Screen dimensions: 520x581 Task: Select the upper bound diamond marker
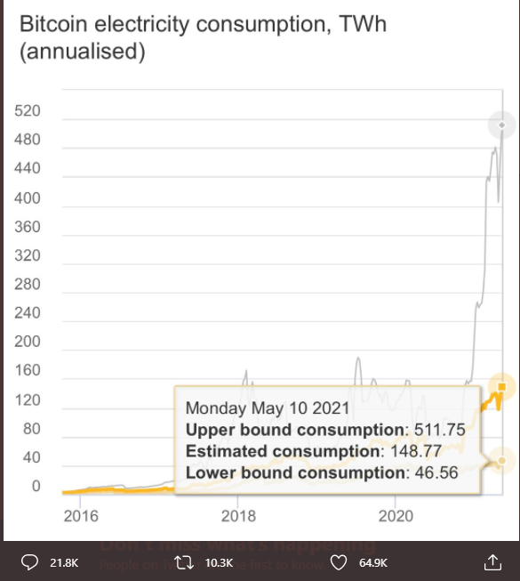coord(502,125)
